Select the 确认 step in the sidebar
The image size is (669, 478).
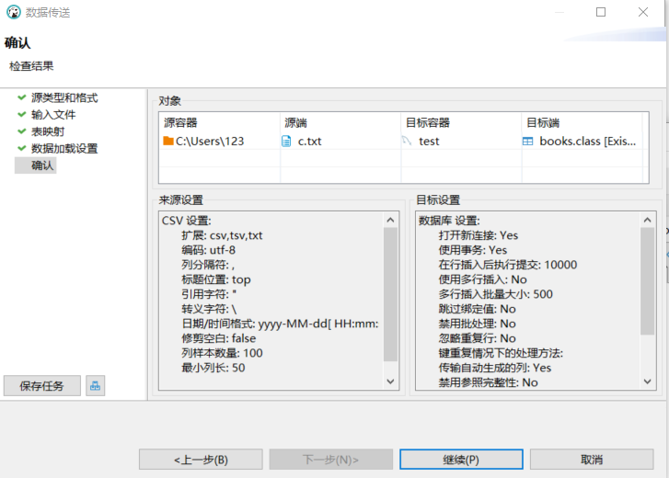43,165
